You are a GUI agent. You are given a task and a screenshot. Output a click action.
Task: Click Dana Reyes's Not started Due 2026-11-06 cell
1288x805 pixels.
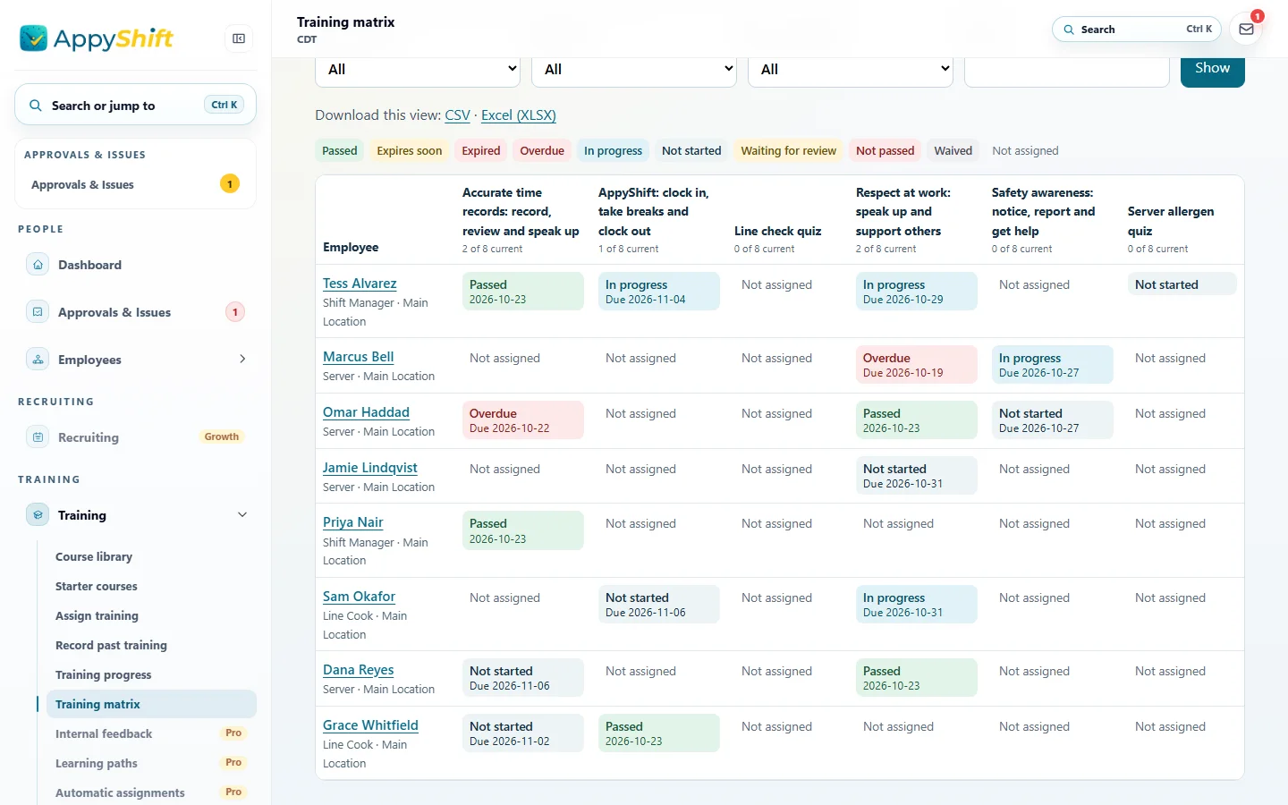pos(523,678)
